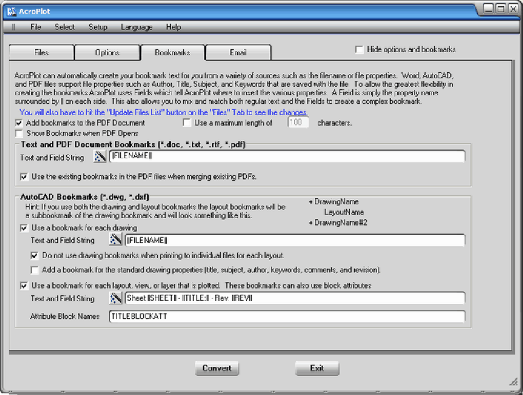Switch to the Options tab
Image resolution: width=523 pixels, height=395 pixels.
(107, 53)
